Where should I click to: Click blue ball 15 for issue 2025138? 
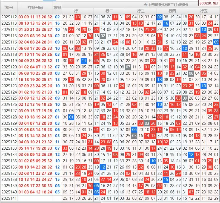pos(57,179)
